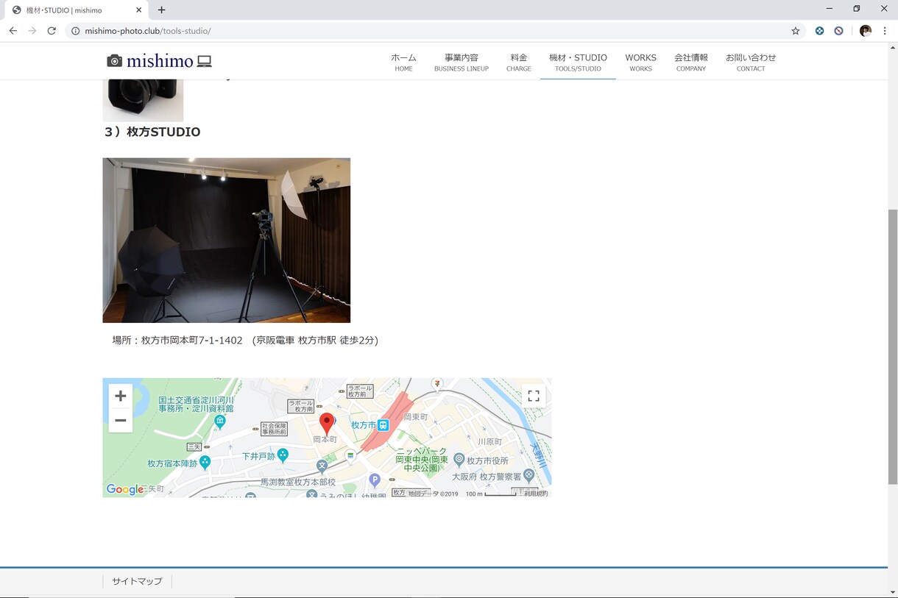Click the Google logo on the map
This screenshot has height=598, width=898.
pyautogui.click(x=125, y=489)
